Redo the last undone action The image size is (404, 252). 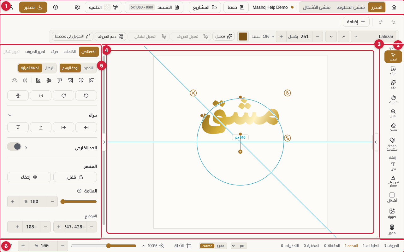pos(381,22)
